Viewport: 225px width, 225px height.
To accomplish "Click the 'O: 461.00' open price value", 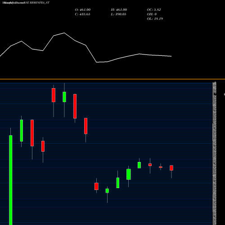I will pos(83,10).
